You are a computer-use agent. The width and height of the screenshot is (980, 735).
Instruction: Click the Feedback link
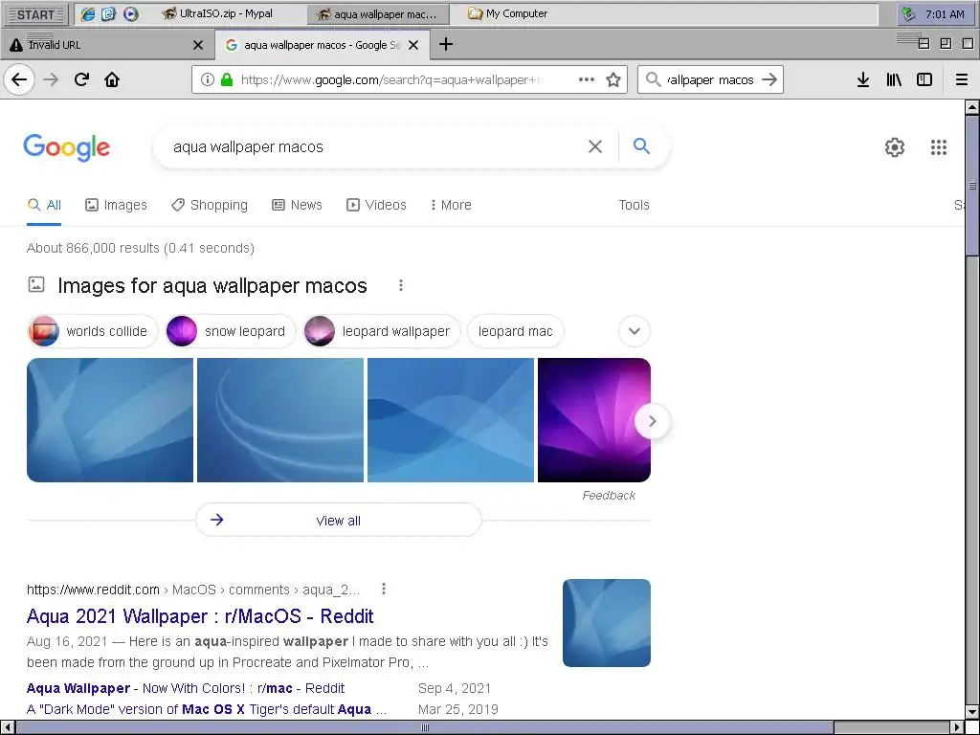click(609, 495)
